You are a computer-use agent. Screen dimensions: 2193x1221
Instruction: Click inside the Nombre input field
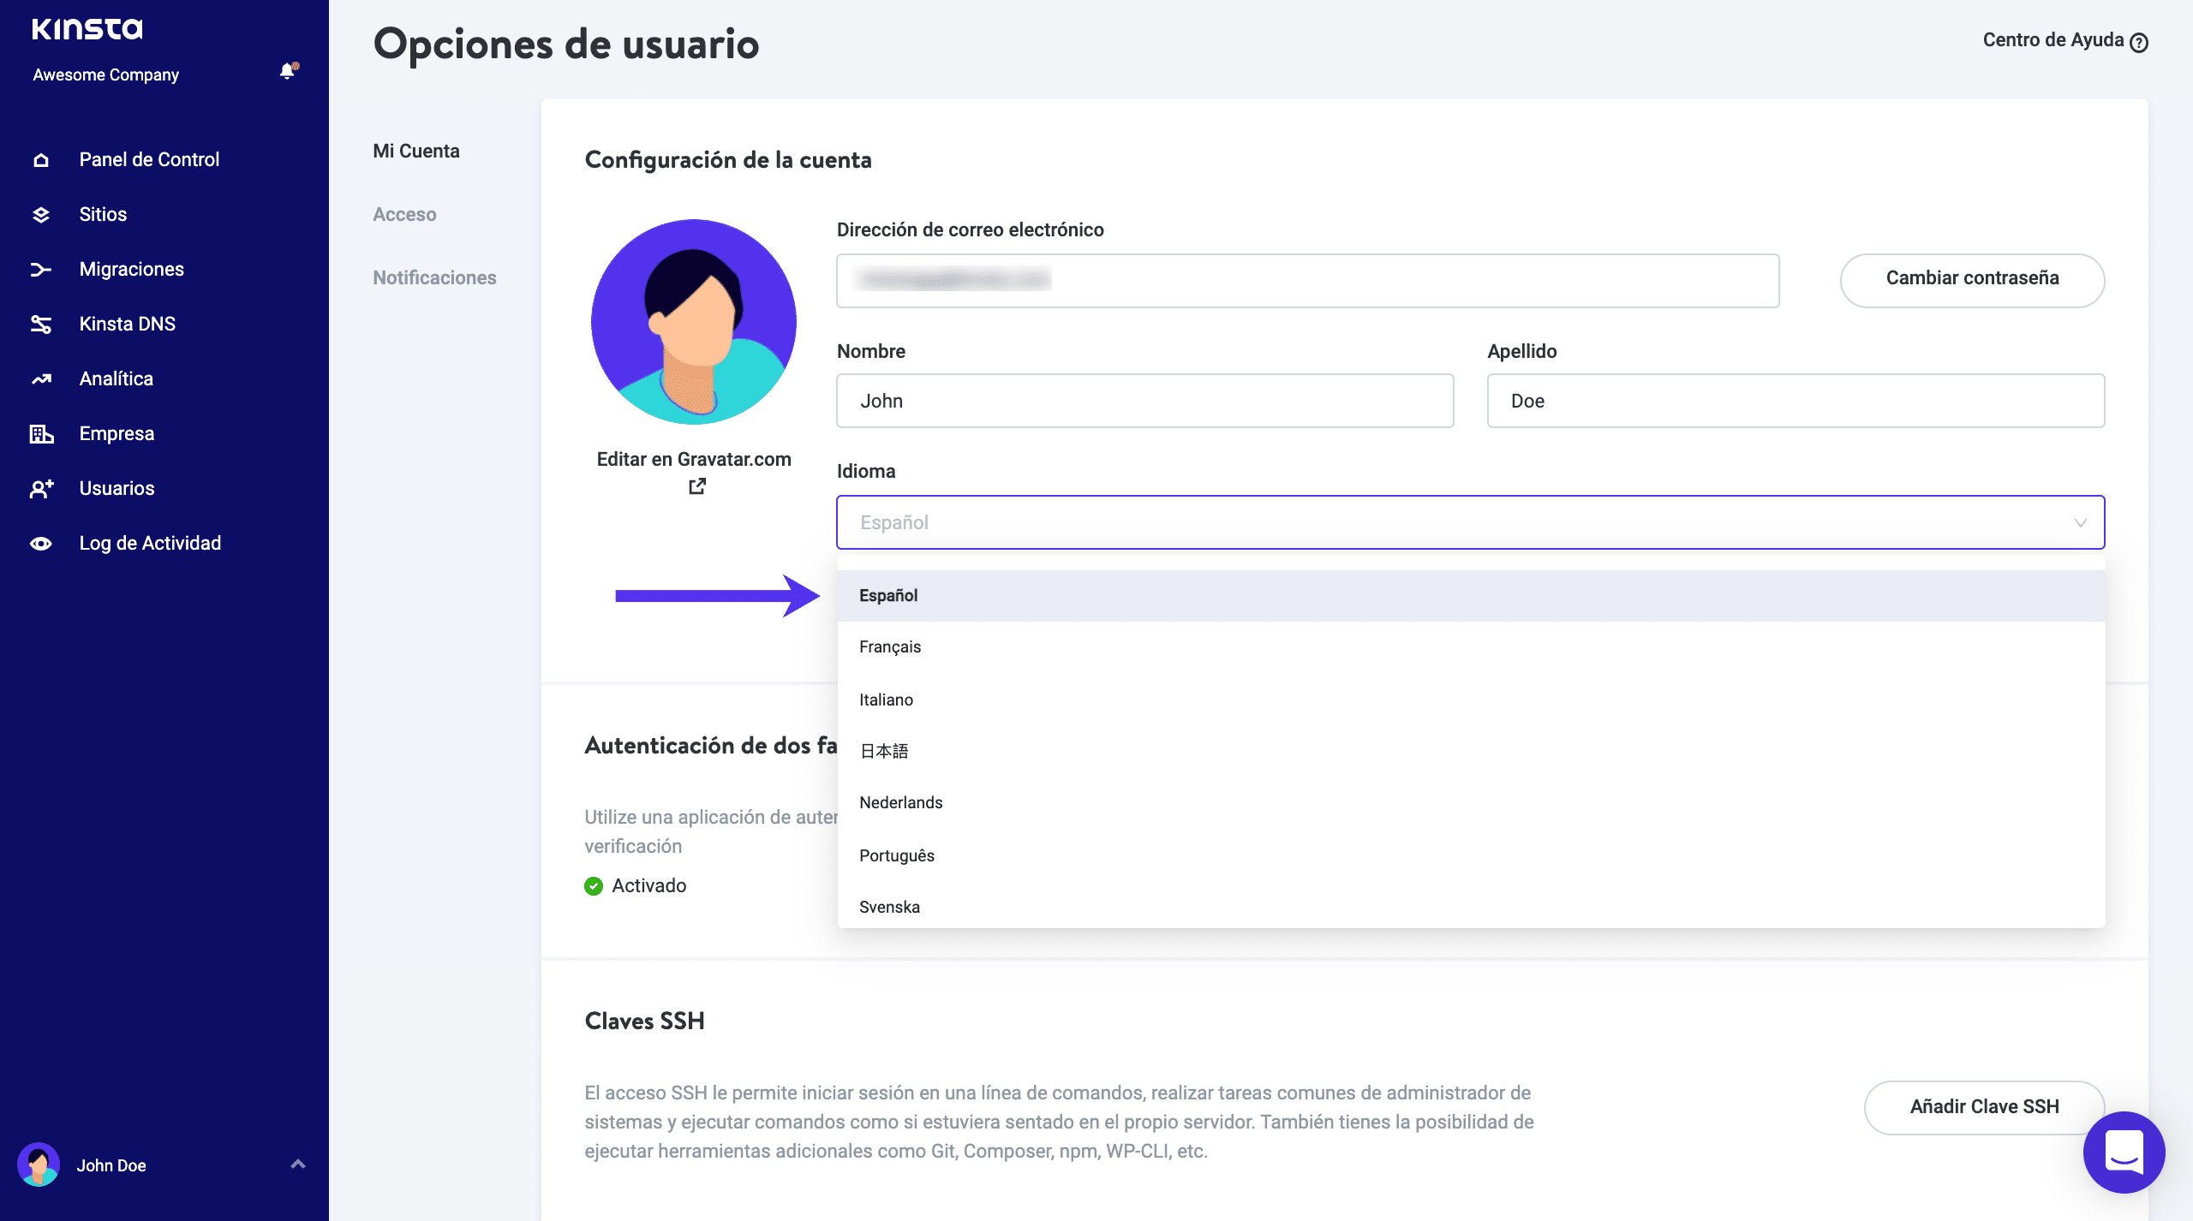[x=1144, y=400]
